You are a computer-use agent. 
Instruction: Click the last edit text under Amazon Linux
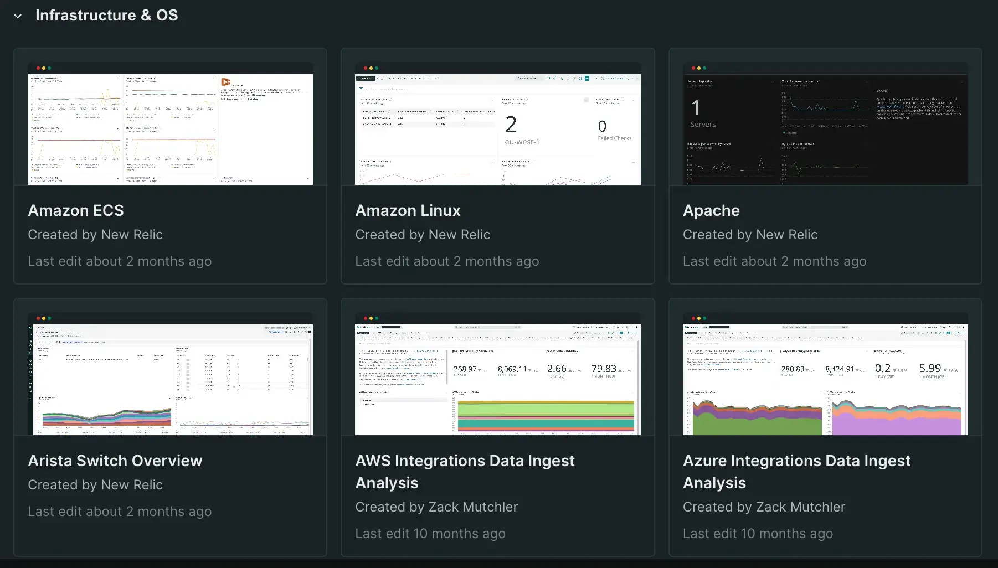point(447,261)
